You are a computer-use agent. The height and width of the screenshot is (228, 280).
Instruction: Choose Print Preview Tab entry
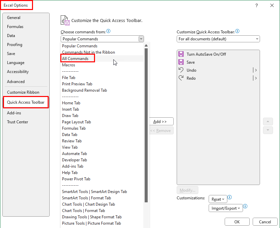coord(102,84)
